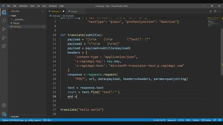Click the 'headers = {' code line
The height and width of the screenshot is (125, 223).
pos(77,52)
